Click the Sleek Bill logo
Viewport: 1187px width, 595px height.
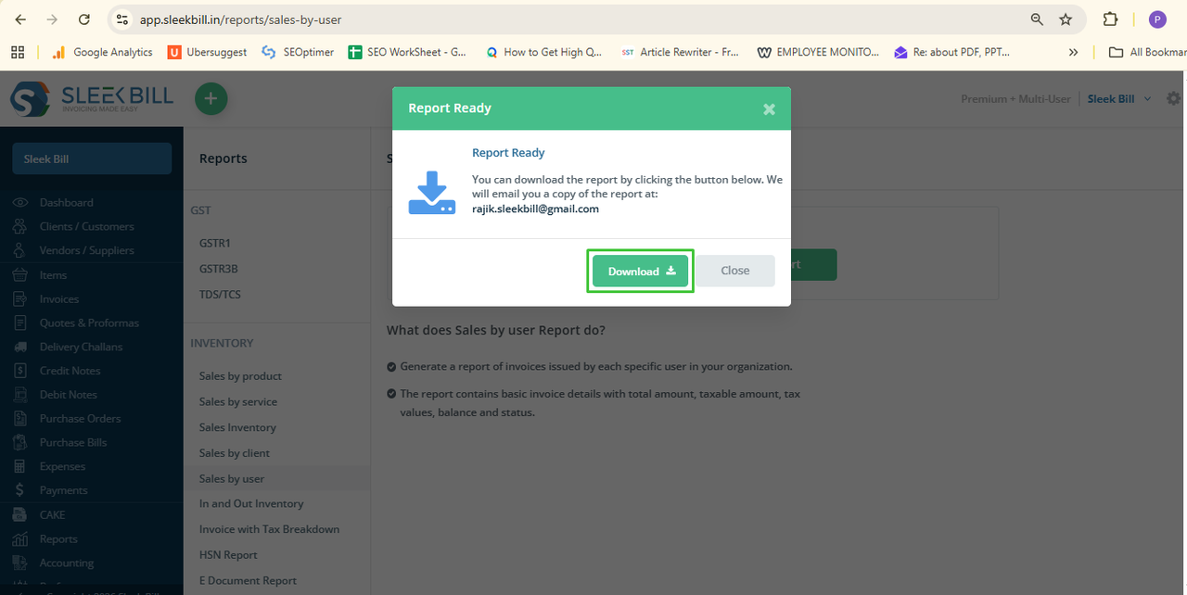pyautogui.click(x=92, y=98)
